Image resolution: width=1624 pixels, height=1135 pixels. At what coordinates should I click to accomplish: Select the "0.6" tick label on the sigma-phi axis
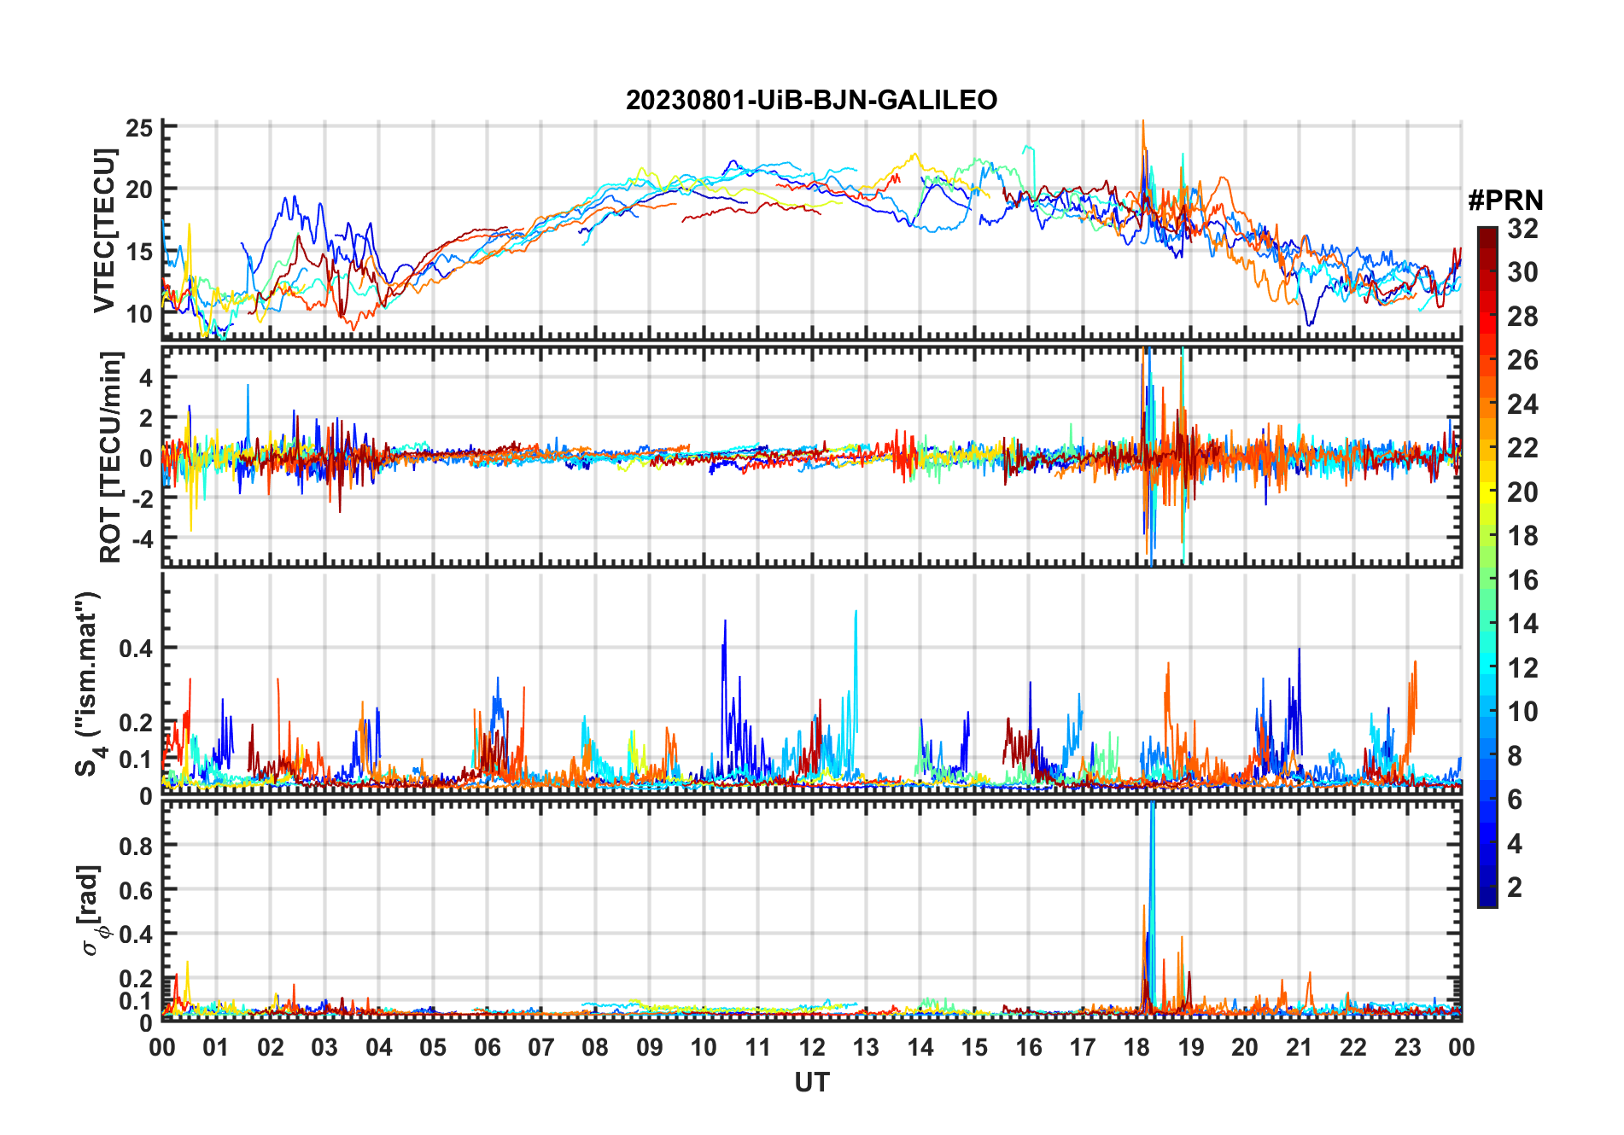137,890
